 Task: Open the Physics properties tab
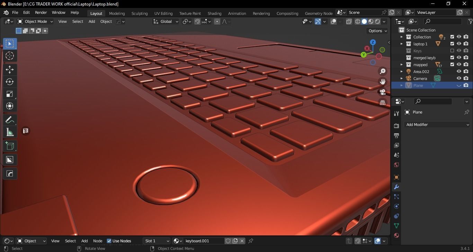(396, 206)
